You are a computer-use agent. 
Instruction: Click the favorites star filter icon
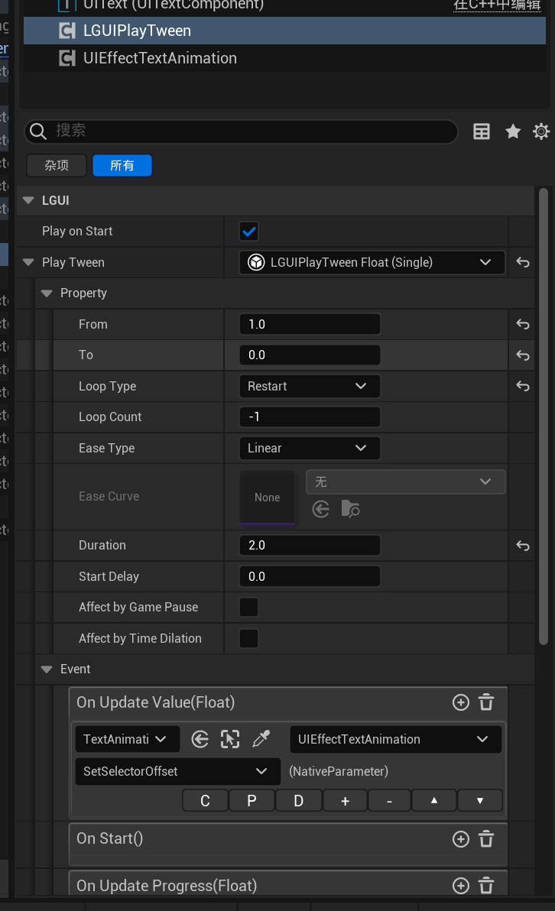click(x=513, y=131)
